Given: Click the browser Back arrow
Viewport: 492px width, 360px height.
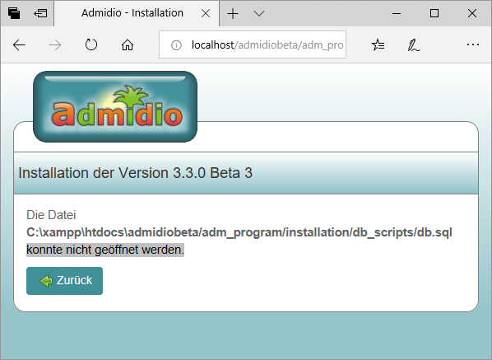Looking at the screenshot, I should click(19, 45).
